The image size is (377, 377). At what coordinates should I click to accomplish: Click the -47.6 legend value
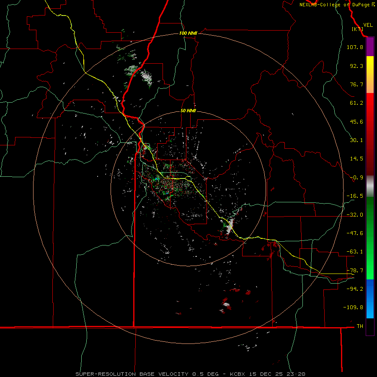coord(355,233)
